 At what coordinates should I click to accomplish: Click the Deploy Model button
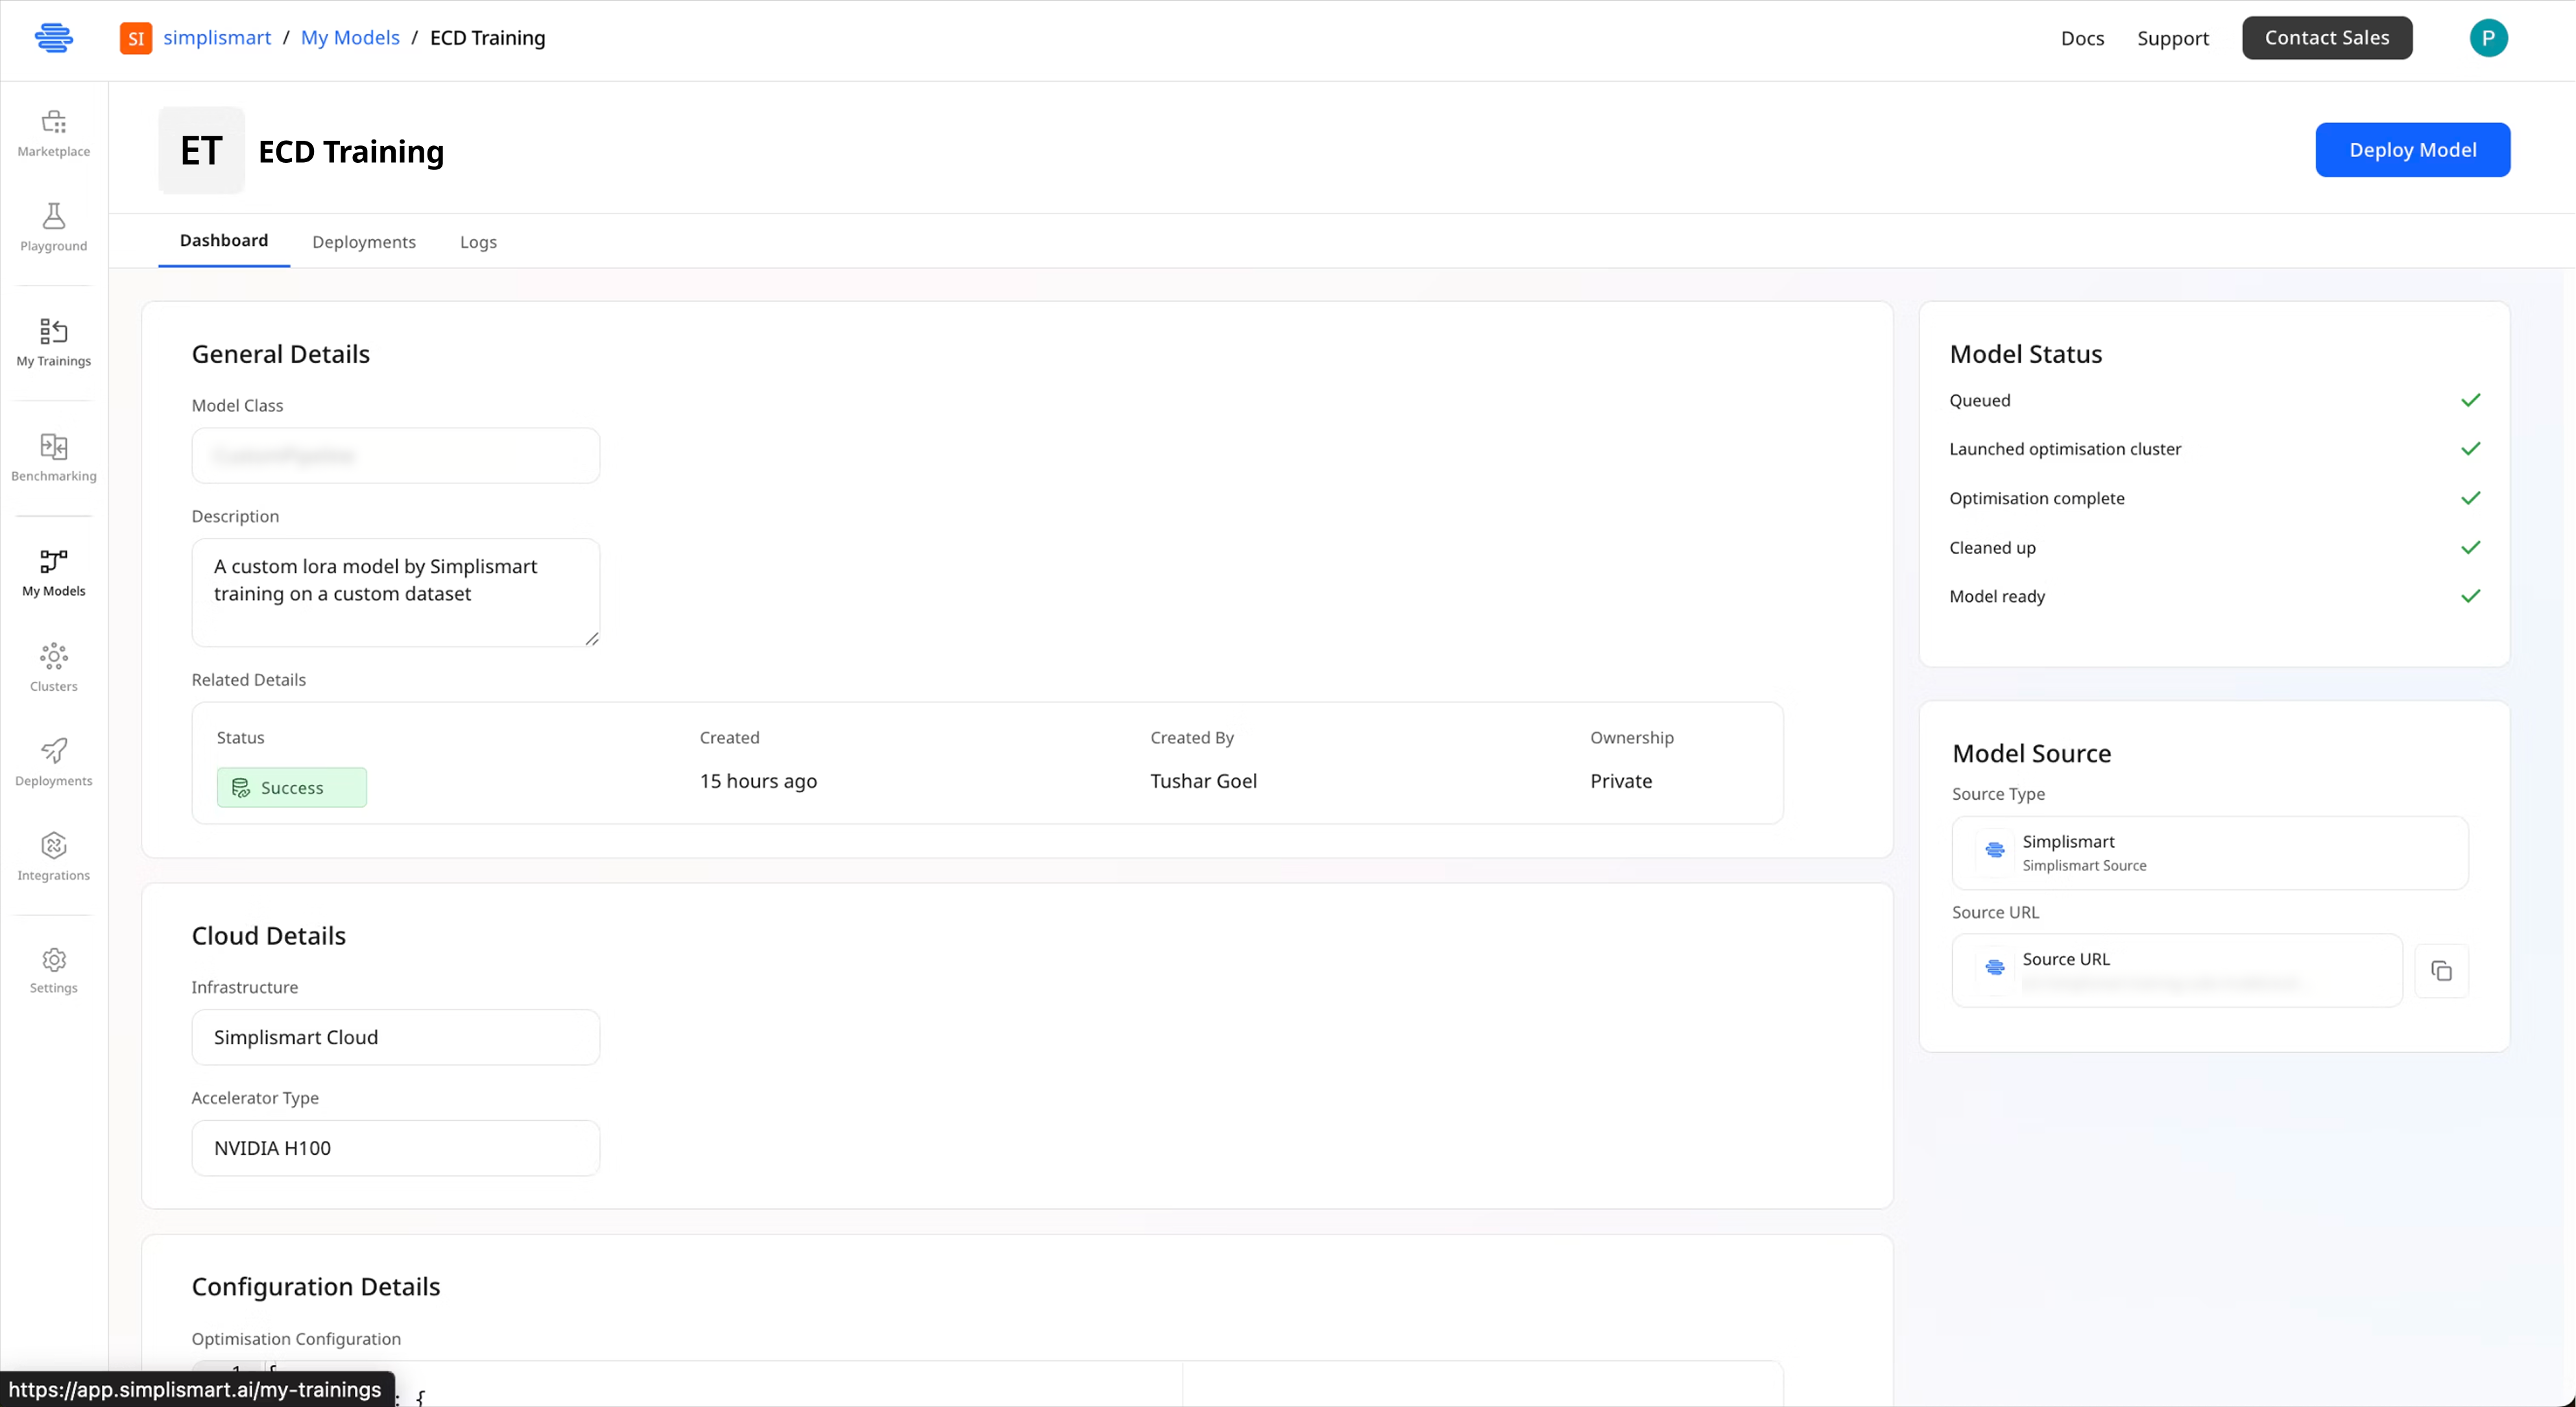click(x=2412, y=150)
